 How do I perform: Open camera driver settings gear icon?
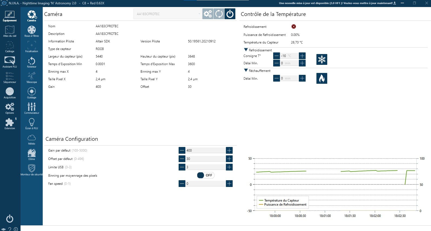click(x=208, y=14)
